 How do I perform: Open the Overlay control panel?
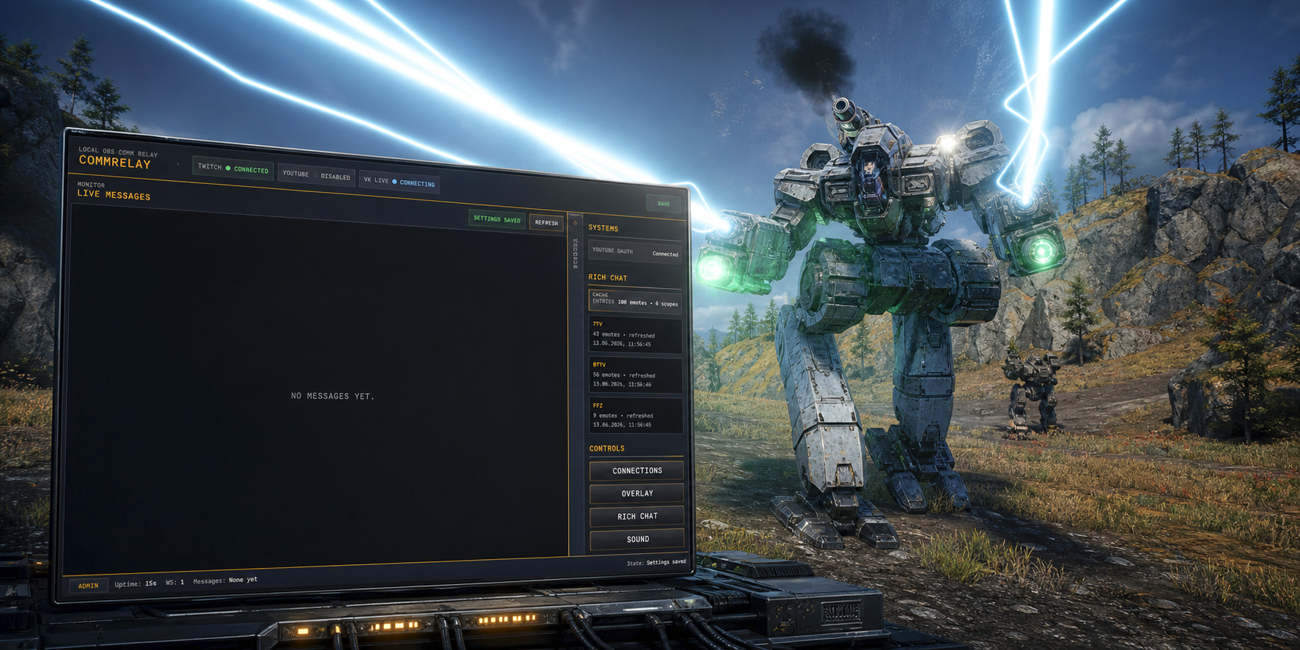click(637, 493)
